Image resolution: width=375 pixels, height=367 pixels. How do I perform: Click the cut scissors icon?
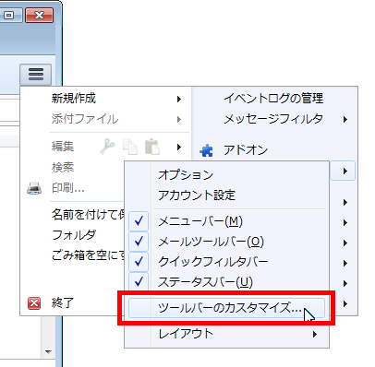(107, 147)
